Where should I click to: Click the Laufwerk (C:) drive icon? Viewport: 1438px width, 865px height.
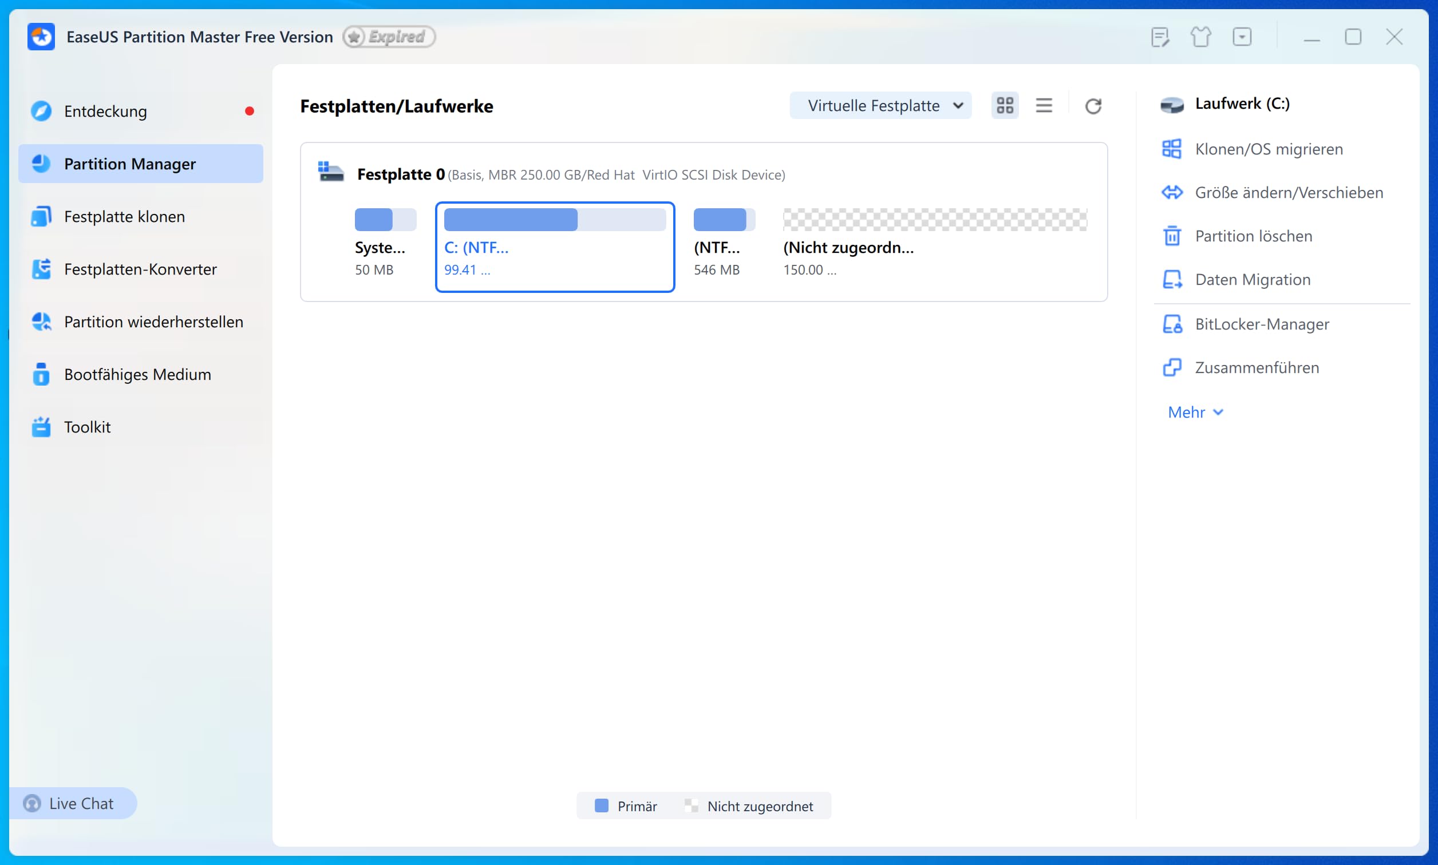pyautogui.click(x=1172, y=105)
